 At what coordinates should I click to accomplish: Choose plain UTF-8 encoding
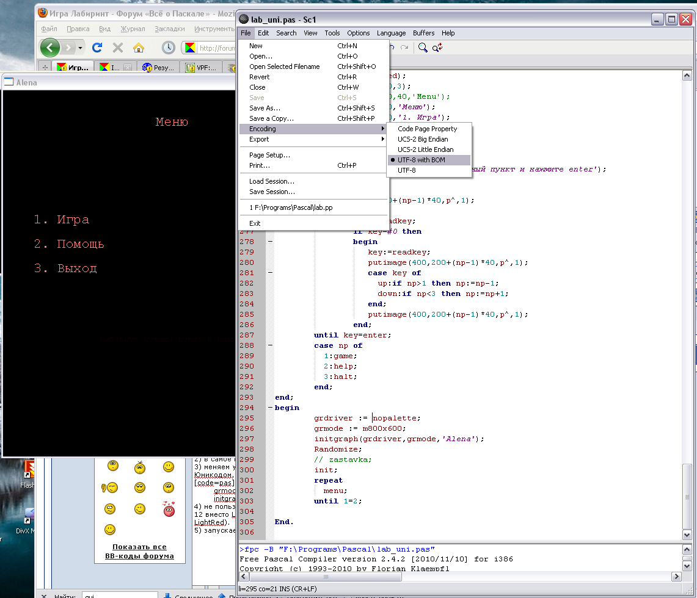pyautogui.click(x=406, y=170)
